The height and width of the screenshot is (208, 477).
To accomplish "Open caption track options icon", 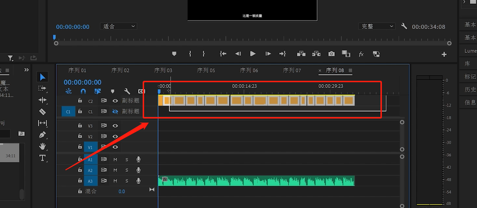I will [142, 91].
